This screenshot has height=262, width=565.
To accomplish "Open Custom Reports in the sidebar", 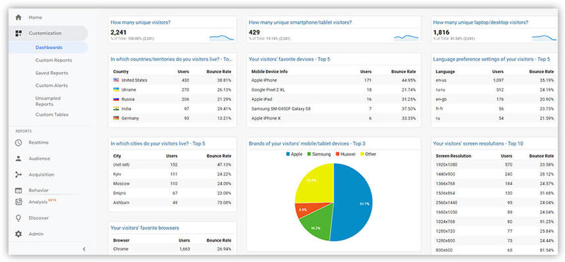I will (x=54, y=60).
